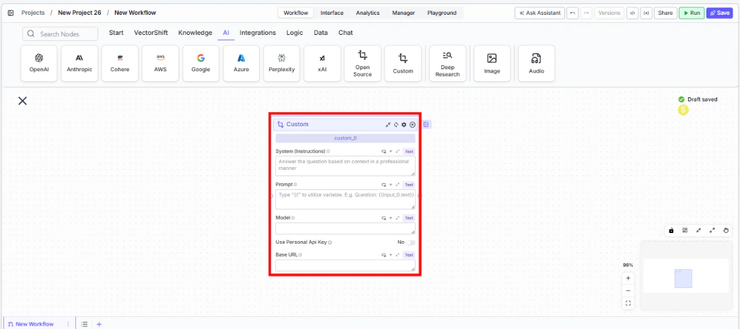
Task: Add an xAI node
Action: point(322,63)
